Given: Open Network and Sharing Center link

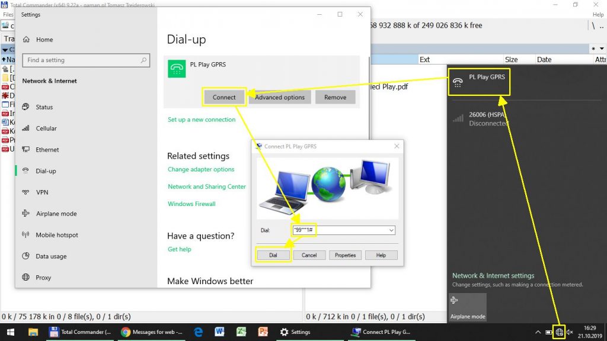Looking at the screenshot, I should [207, 186].
